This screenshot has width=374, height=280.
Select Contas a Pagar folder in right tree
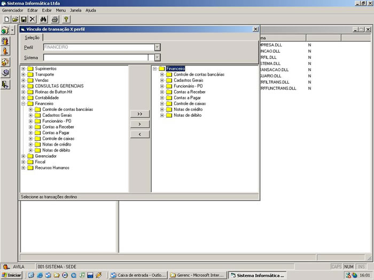tap(183, 98)
